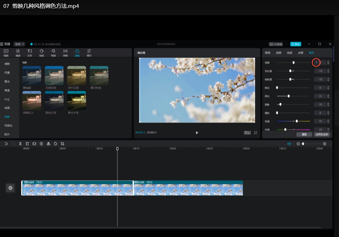Adjust the 阴影 value stepper arrows
The image size is (339, 237).
click(328, 104)
